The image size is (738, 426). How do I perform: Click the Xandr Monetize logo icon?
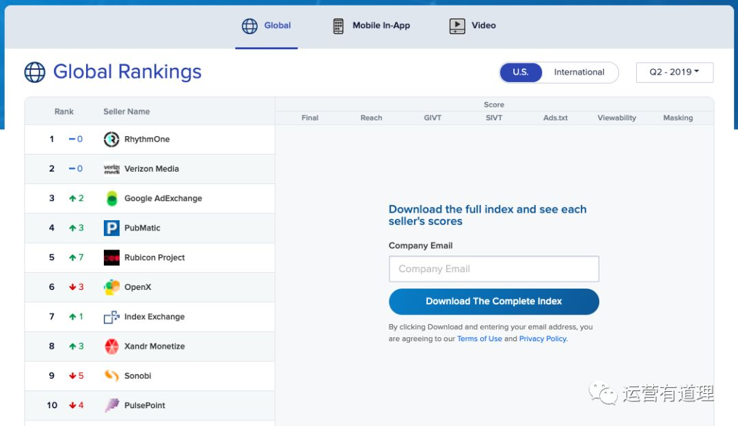point(111,347)
